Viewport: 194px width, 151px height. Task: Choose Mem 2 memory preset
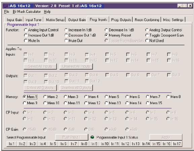coord(51,97)
